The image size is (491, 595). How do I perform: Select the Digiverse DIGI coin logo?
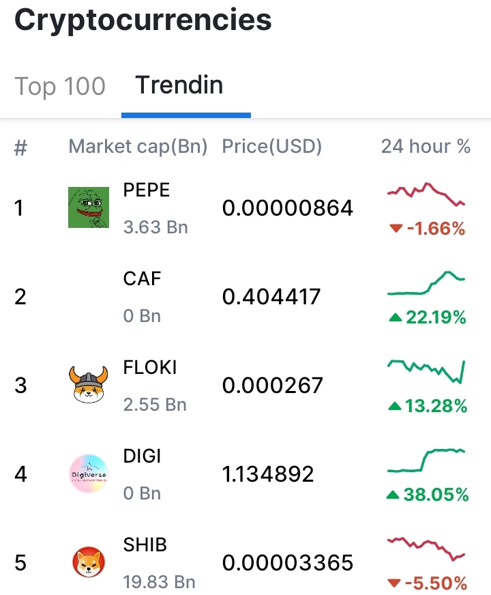point(89,474)
